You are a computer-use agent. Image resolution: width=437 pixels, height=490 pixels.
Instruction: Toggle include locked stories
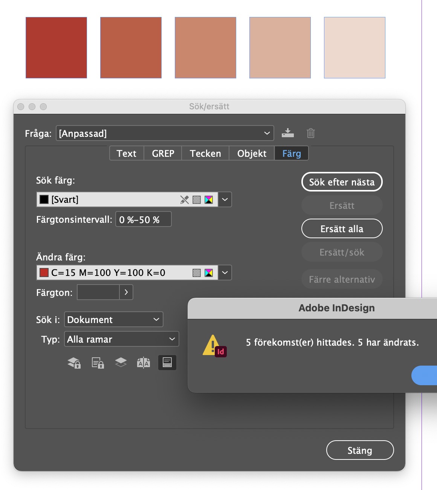coord(97,363)
